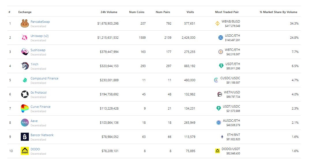Select the ETH/BNT pair text
This screenshot has height=159, width=313.
pos(234,135)
